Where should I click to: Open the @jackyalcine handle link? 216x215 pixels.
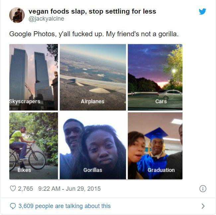(46, 19)
